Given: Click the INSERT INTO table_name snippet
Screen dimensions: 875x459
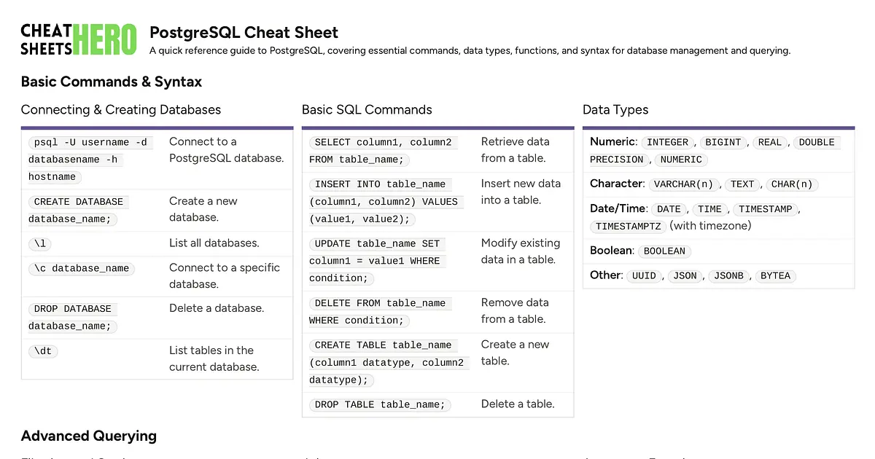Looking at the screenshot, I should tap(384, 184).
